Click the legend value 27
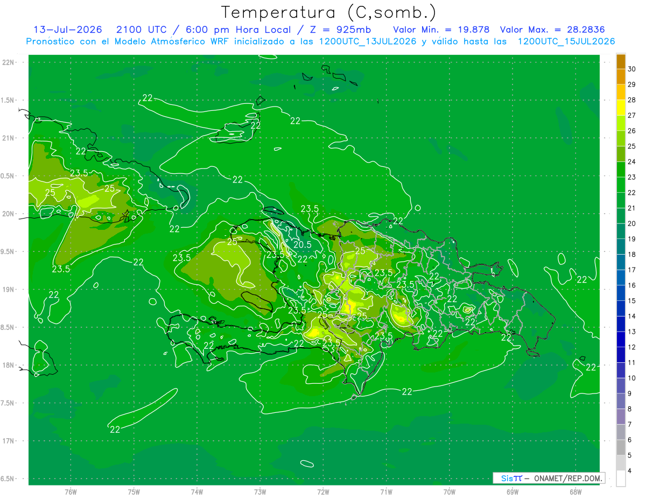 point(631,115)
